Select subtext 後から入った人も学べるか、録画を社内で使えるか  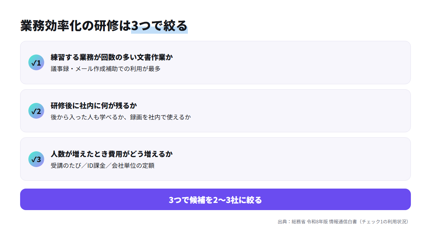(121, 117)
